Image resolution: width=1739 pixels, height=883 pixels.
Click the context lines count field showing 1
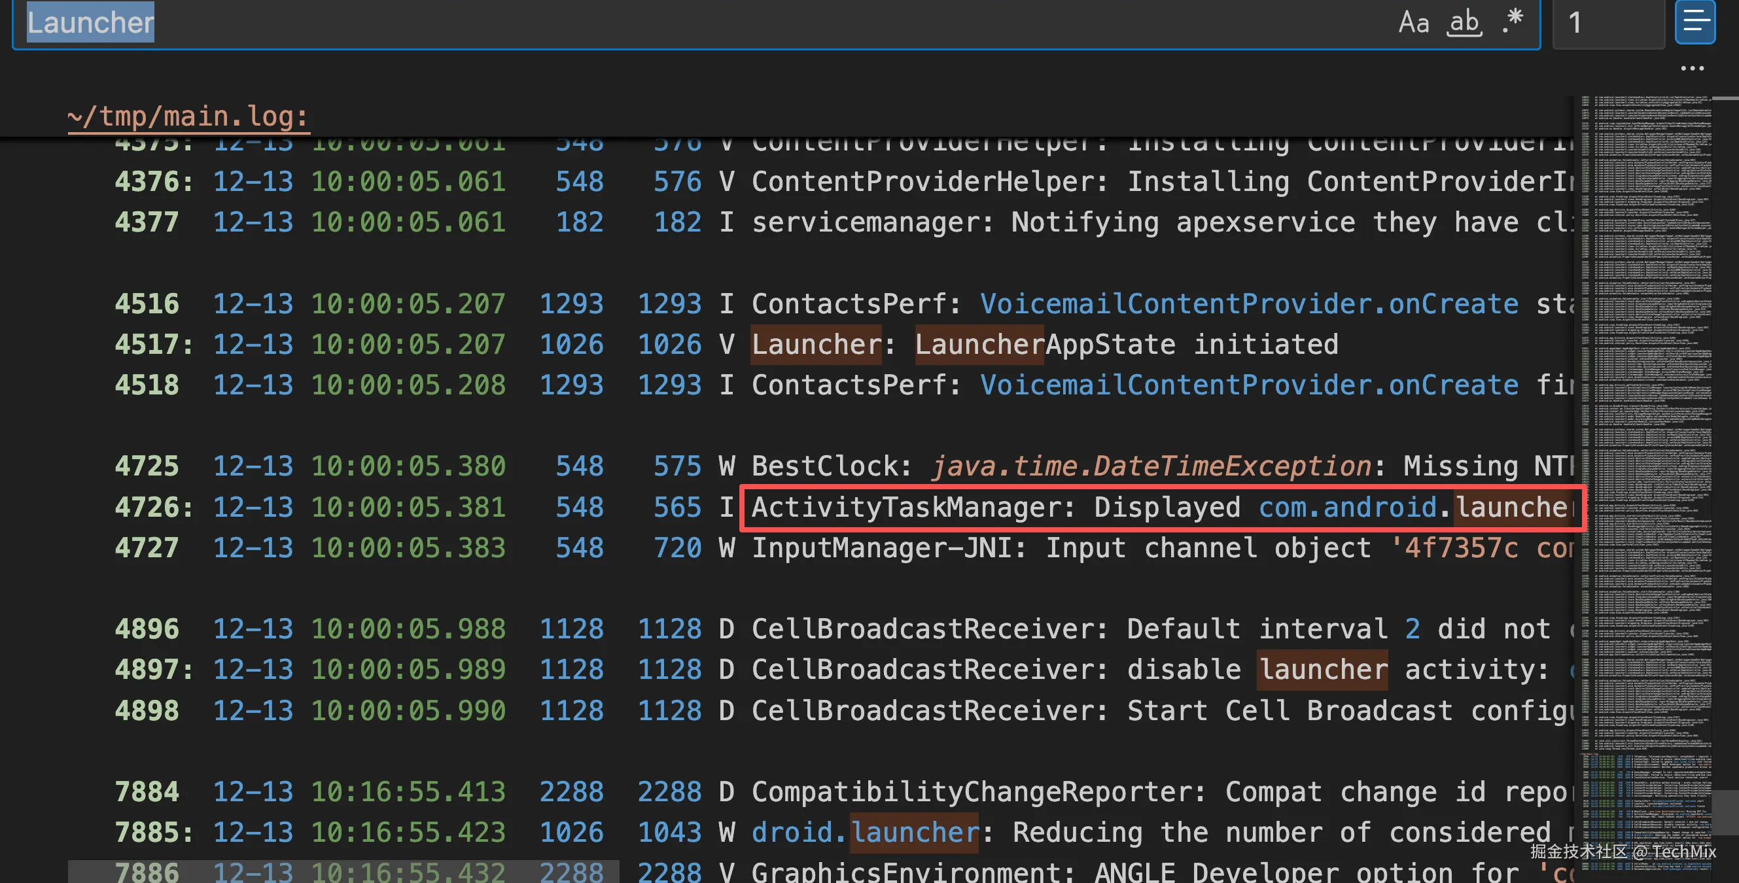coord(1607,23)
